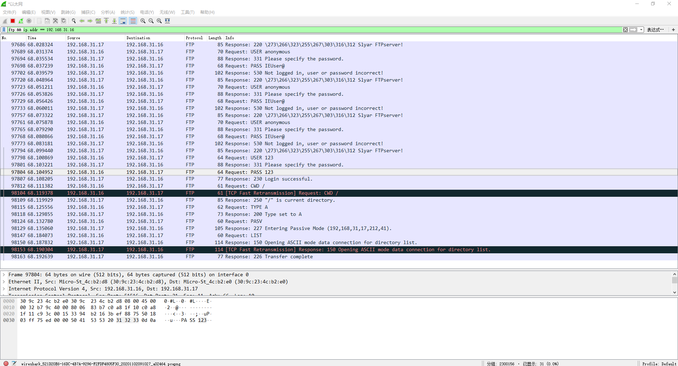Open the find packet magnifier tool
This screenshot has height=366, width=678.
(74, 21)
